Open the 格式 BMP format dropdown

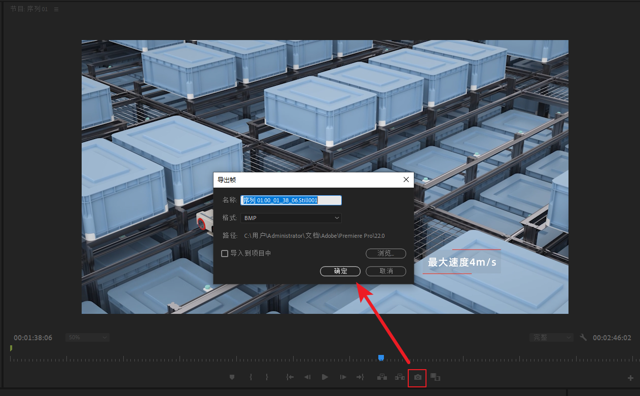coord(291,218)
